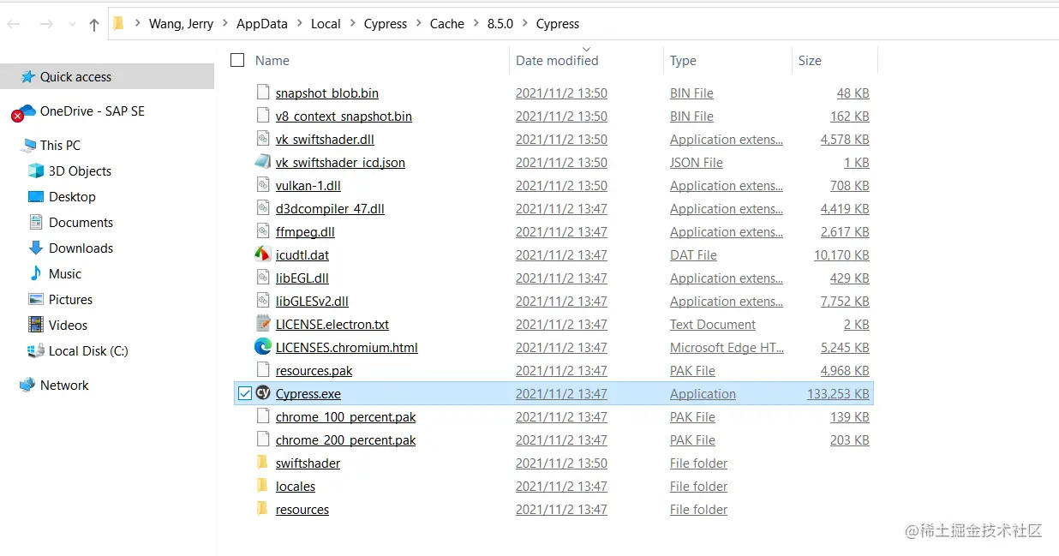Uncheck the Cypress.exe checkbox
The image size is (1059, 556).
[244, 393]
